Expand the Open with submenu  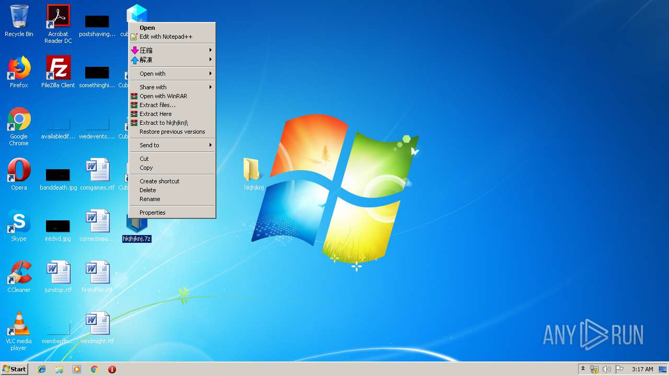click(172, 74)
